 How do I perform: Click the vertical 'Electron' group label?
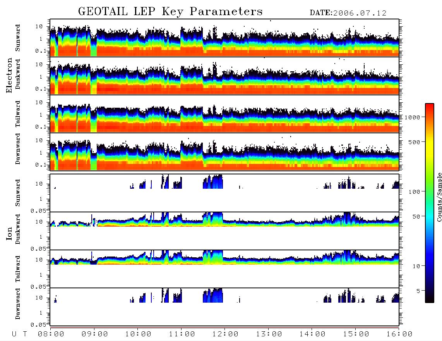coord(9,76)
